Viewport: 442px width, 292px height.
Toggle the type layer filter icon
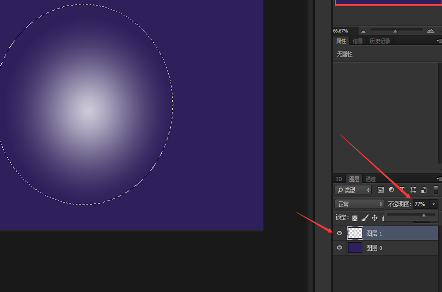[402, 190]
